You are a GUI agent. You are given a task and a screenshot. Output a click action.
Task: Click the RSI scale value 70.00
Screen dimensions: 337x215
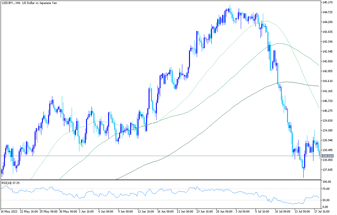click(x=326, y=189)
